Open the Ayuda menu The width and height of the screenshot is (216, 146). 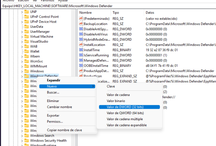tap(63, 1)
